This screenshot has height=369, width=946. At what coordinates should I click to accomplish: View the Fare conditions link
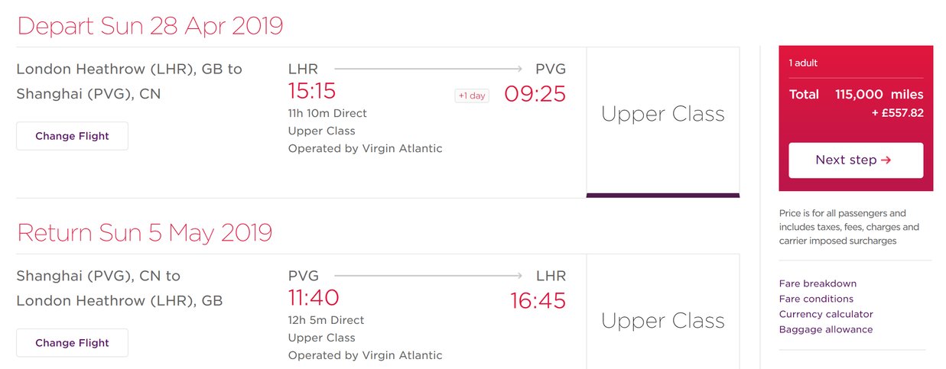click(x=816, y=299)
